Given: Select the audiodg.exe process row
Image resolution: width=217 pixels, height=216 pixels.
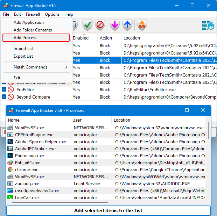Looking at the screenshot, I should click(27, 183).
